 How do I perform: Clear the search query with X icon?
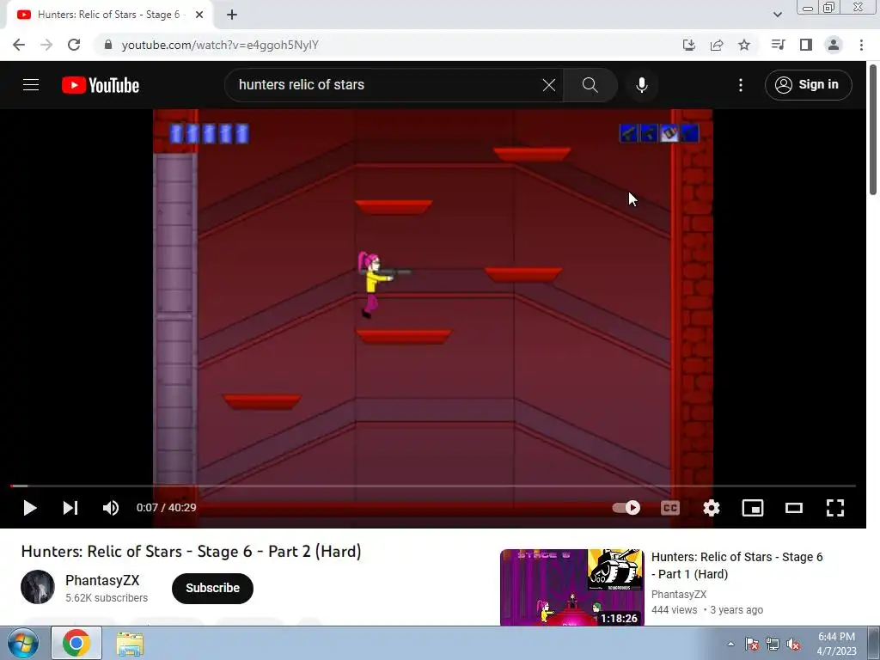pyautogui.click(x=549, y=85)
